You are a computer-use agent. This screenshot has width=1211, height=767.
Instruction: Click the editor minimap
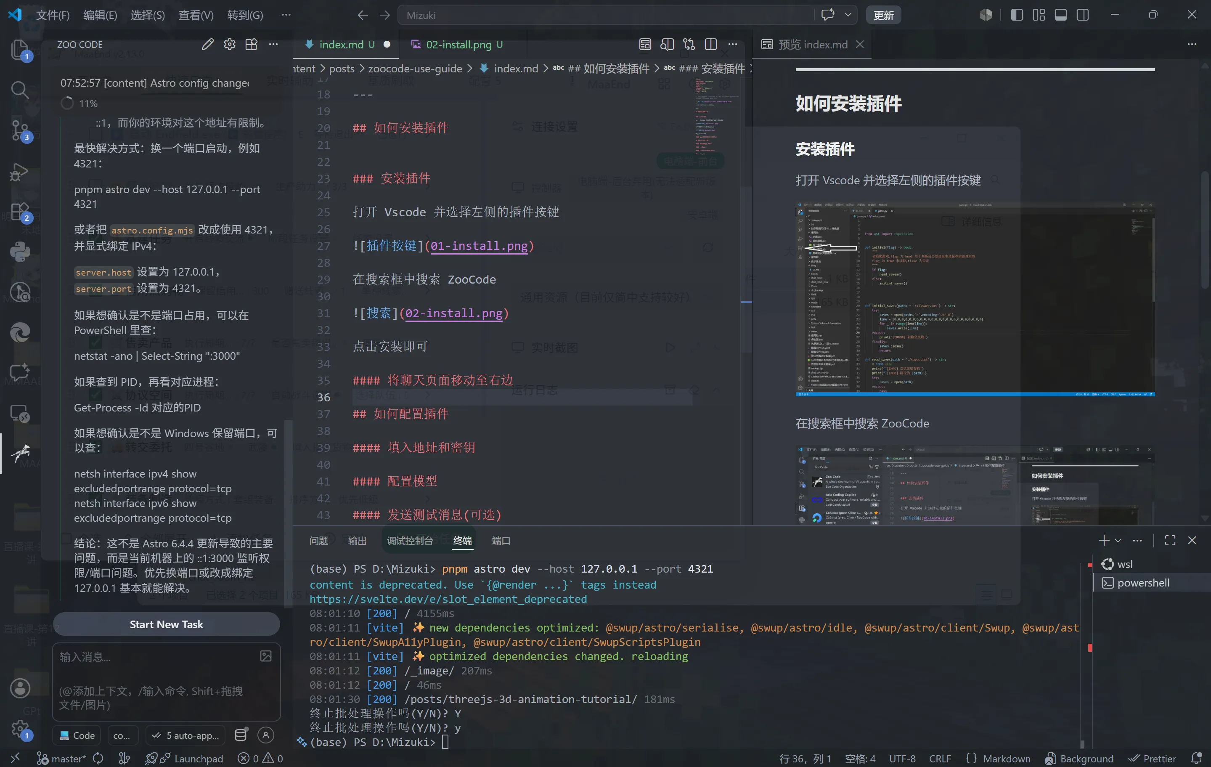(x=716, y=116)
